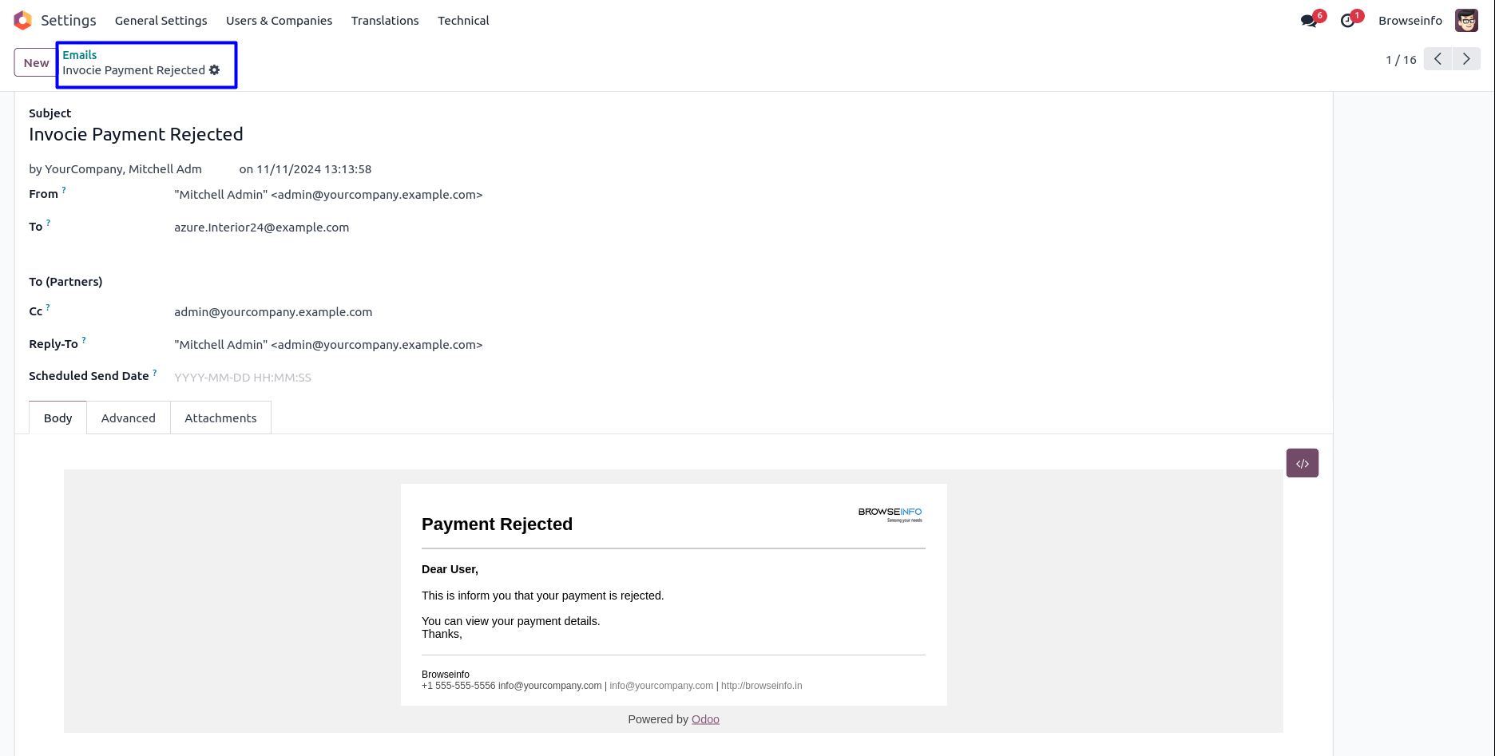Viewport: 1495px width, 756px height.
Task: Click the Scheduled Send Date help icon
Action: (x=155, y=372)
